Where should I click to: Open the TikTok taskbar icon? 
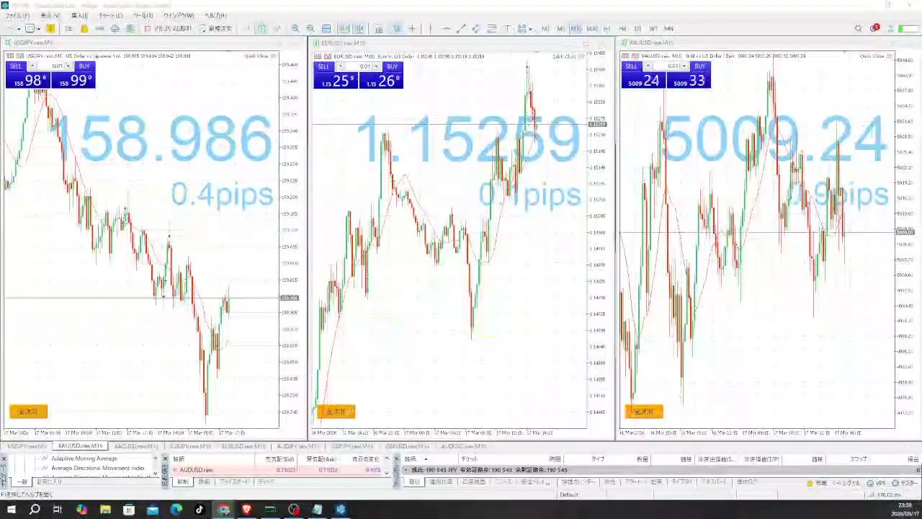(x=200, y=510)
